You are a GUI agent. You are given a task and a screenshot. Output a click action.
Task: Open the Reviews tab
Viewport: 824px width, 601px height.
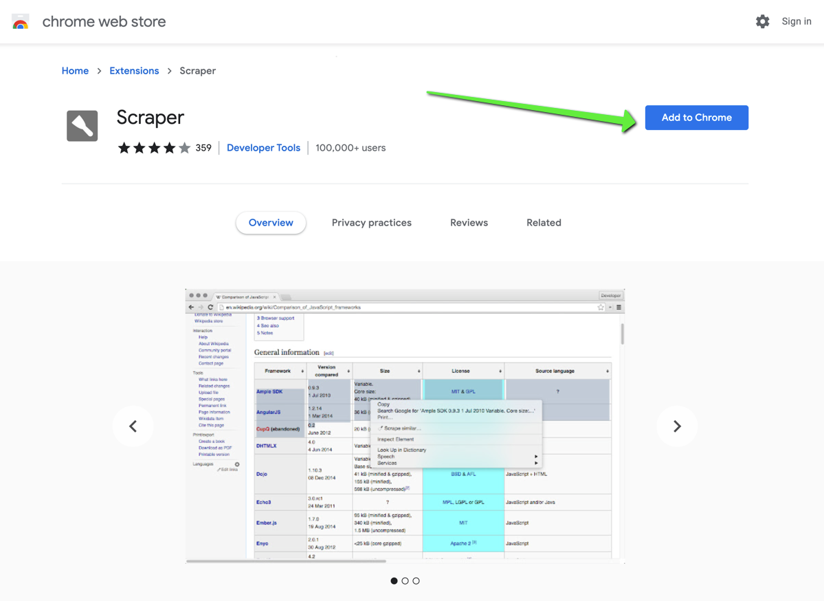[469, 223]
